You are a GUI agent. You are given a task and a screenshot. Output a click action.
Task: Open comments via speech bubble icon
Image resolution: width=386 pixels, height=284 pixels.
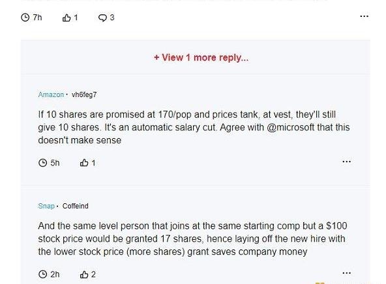tap(102, 18)
